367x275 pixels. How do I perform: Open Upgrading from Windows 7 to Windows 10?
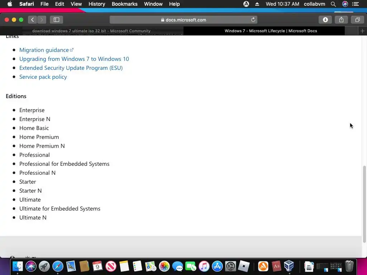pos(74,59)
